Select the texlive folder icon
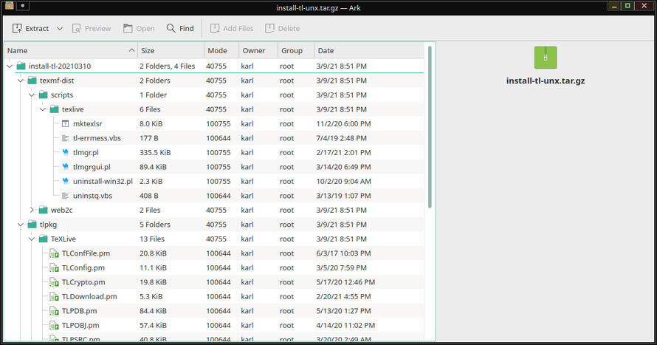Screen dimensions: 657x345 click(x=54, y=109)
